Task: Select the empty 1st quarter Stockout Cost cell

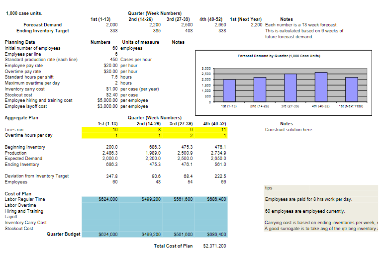Action: 100,229
